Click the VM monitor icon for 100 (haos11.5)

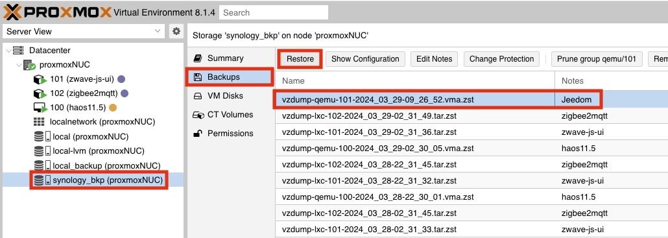[x=40, y=108]
